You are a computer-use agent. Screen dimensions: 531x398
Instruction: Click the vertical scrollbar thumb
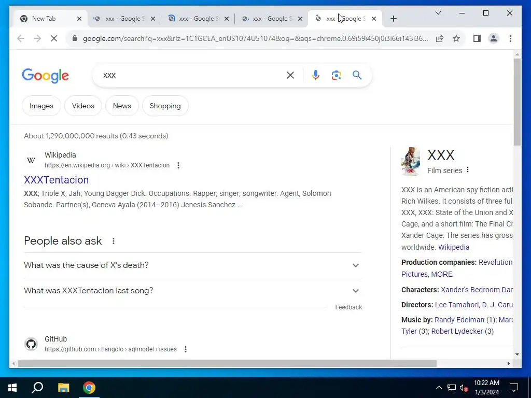[517, 102]
